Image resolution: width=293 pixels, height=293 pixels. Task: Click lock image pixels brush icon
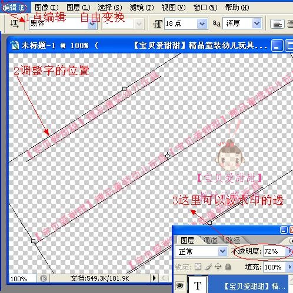pos(208,267)
